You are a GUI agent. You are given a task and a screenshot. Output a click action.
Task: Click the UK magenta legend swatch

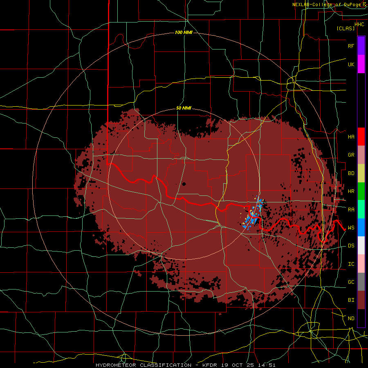(361, 64)
